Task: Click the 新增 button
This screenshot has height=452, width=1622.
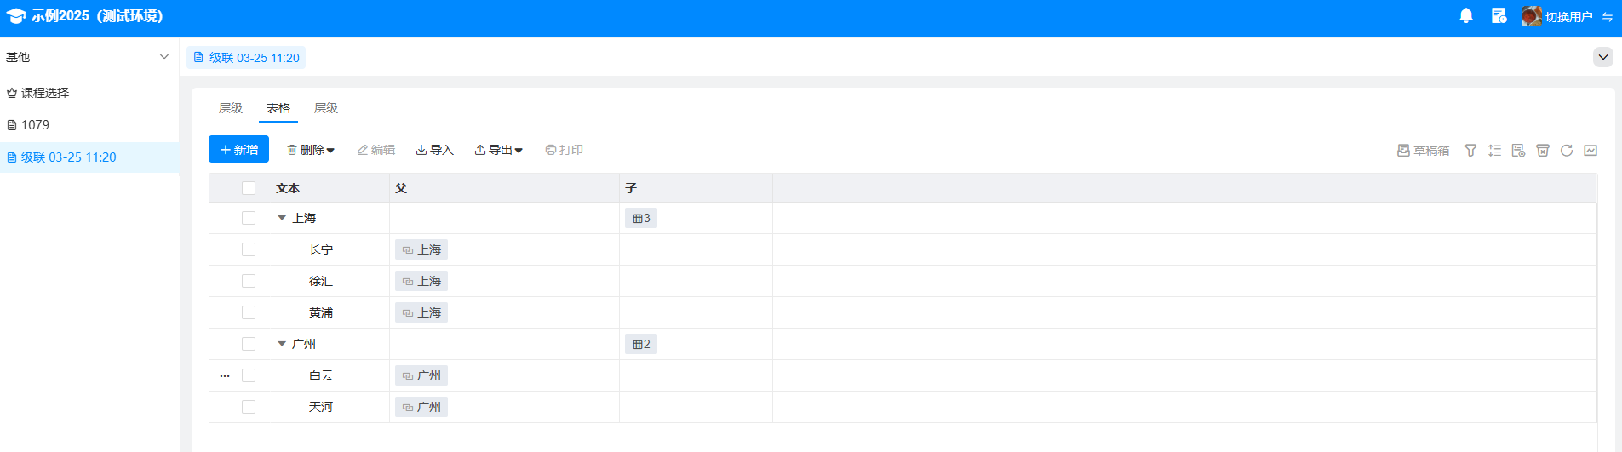Action: click(x=238, y=150)
